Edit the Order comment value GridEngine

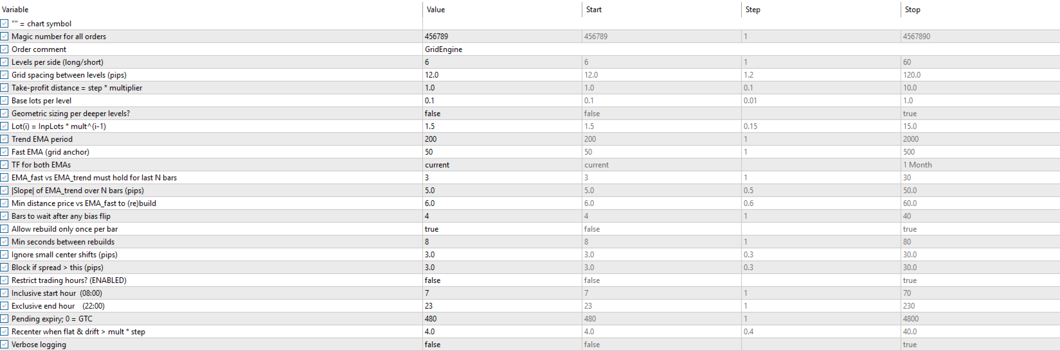[x=502, y=49]
